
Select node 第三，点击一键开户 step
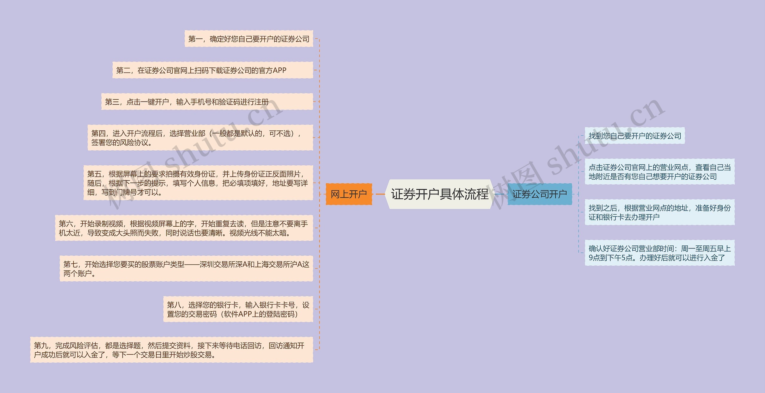(x=207, y=102)
